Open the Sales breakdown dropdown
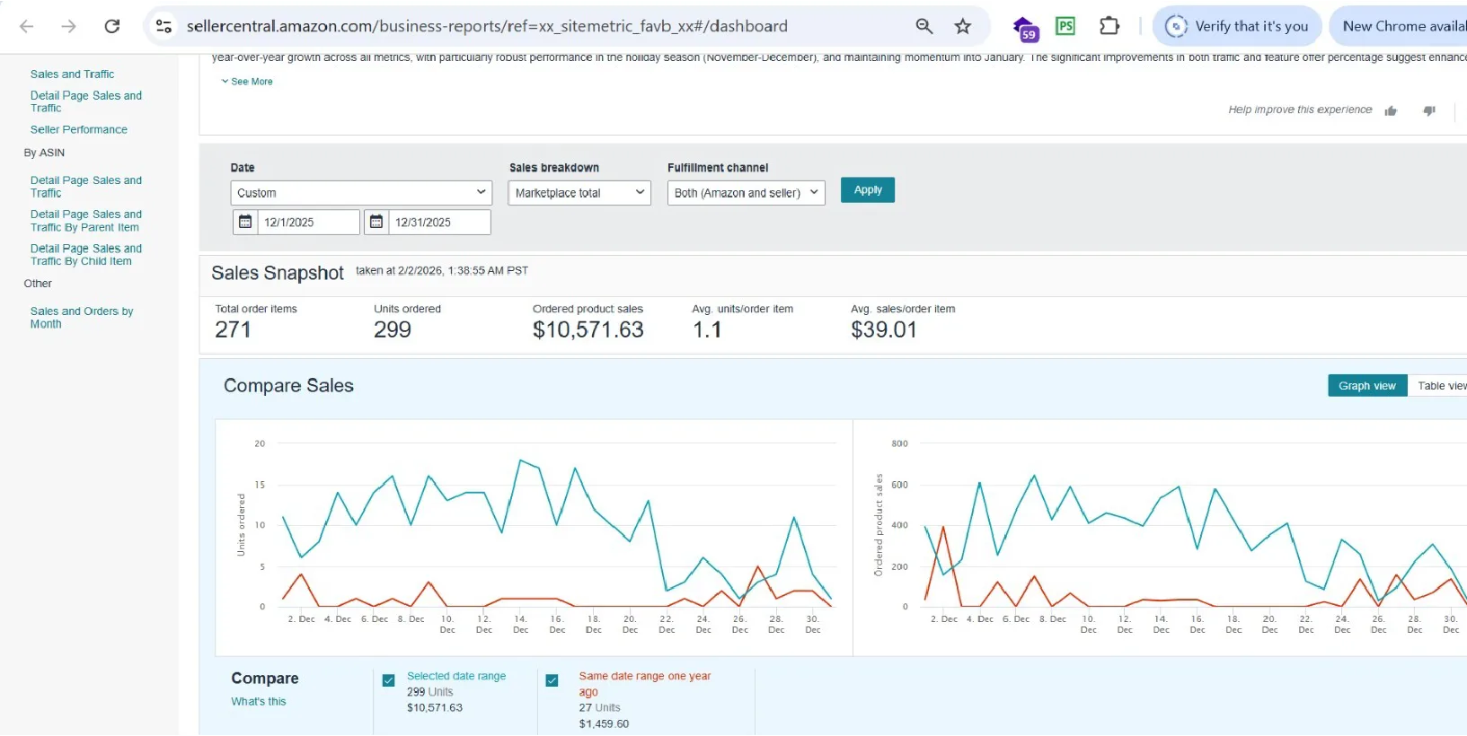This screenshot has height=736, width=1467. pos(579,193)
